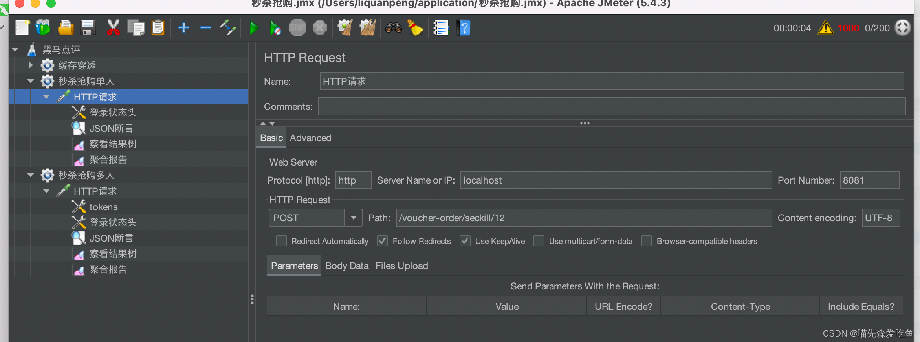Toggle Redirect Automatically checkbox
This screenshot has width=920, height=342.
tap(281, 241)
